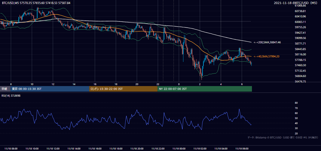Click the 東京 08:00-15:30 JST session bar
321x151 pixels.
coord(50,89)
